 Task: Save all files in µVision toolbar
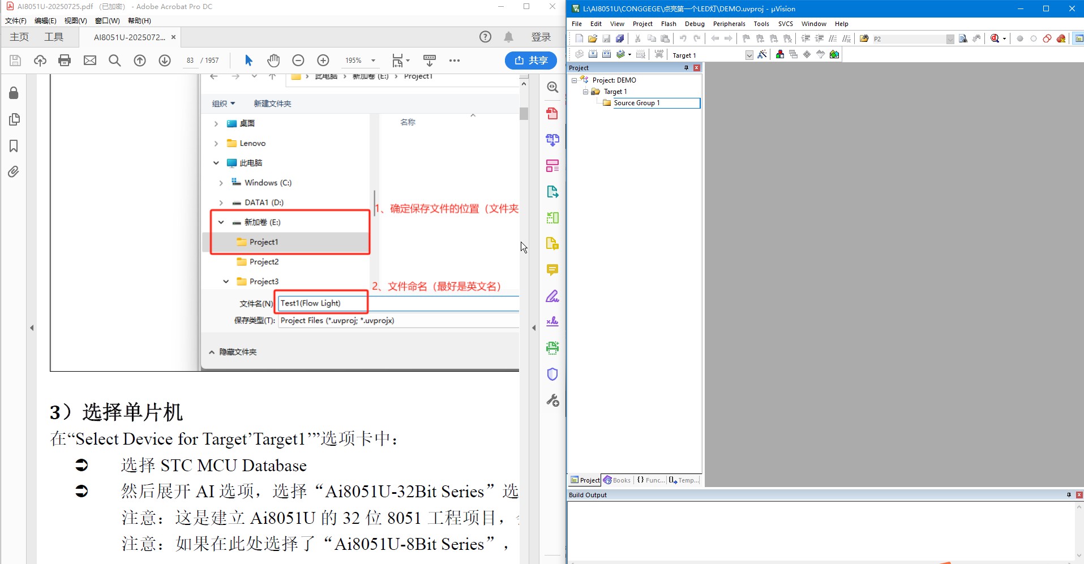[x=620, y=38]
